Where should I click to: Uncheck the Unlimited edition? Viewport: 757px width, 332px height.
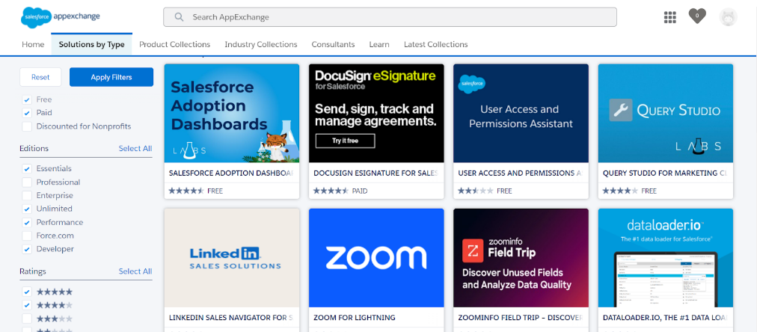click(27, 209)
